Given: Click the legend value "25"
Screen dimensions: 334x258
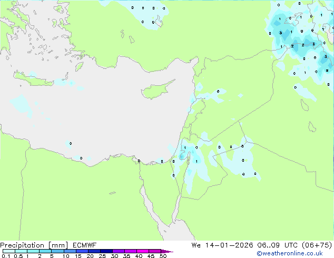Looking at the screenshot, I should [x=102, y=256].
